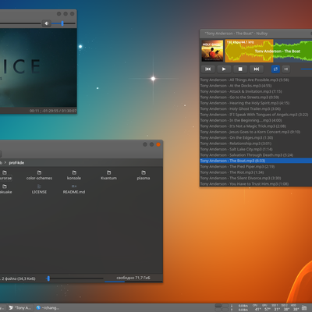Screen dimensions: 312x312
Task: Select If I Speak With Tongues track
Action: [x=256, y=115]
